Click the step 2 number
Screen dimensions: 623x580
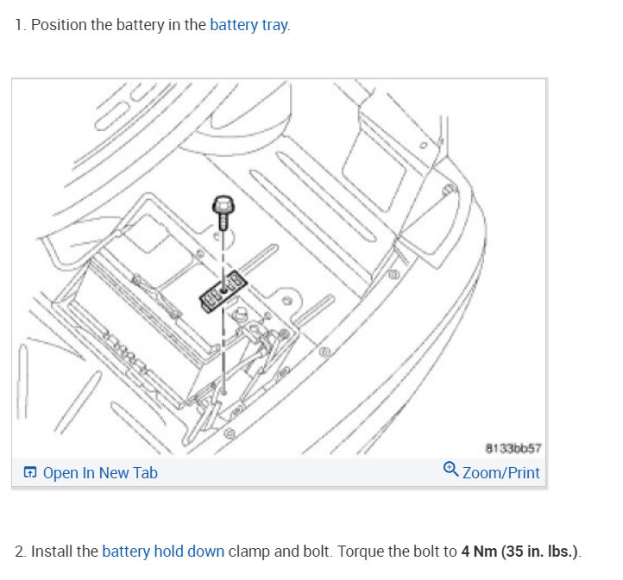[x=20, y=551]
